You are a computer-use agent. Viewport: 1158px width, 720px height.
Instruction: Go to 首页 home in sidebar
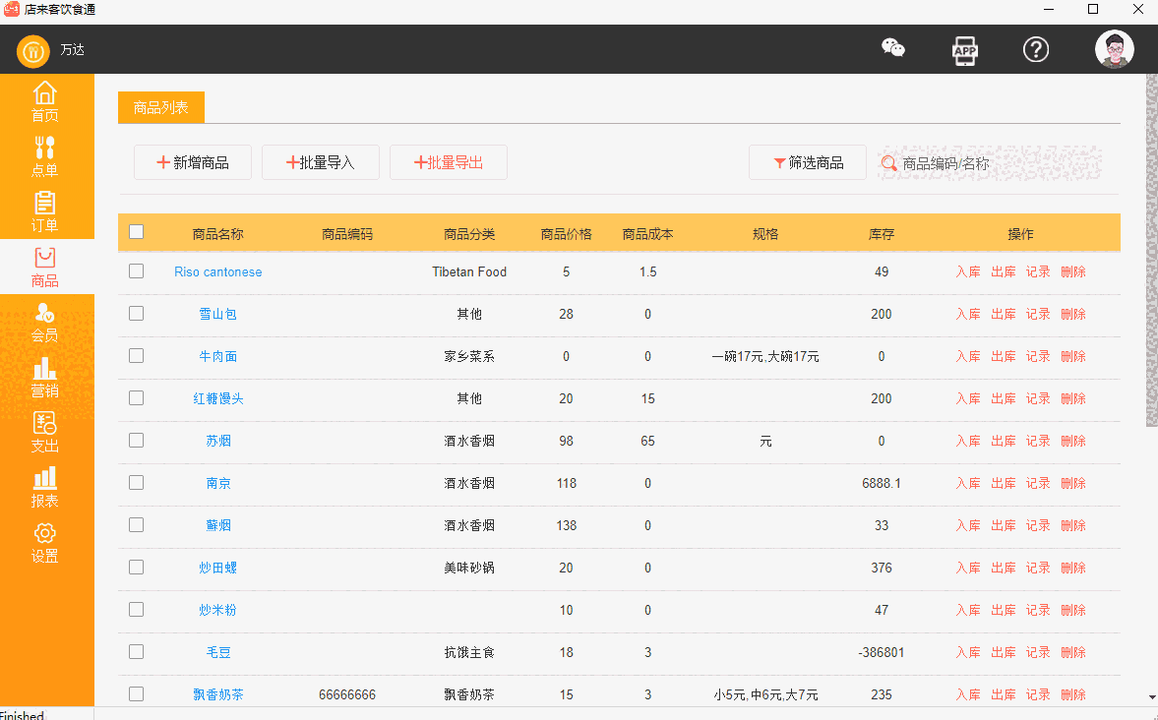pos(45,102)
